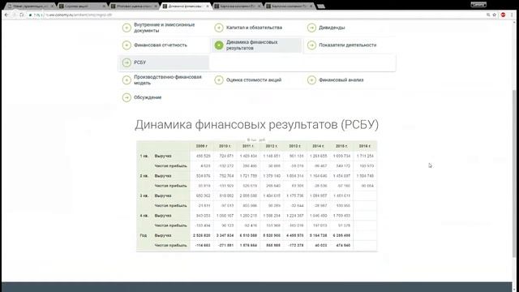The image size is (519, 292).
Task: Click heading Динамика финансовых результатов (РСБУ)
Action: point(256,124)
